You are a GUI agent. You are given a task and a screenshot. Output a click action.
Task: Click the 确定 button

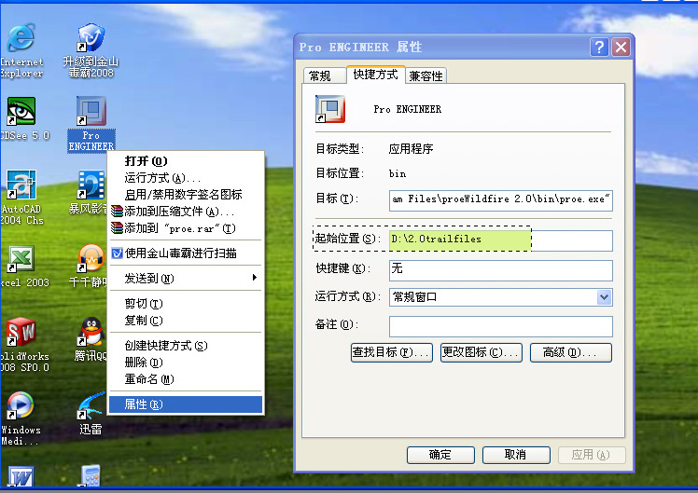[440, 455]
